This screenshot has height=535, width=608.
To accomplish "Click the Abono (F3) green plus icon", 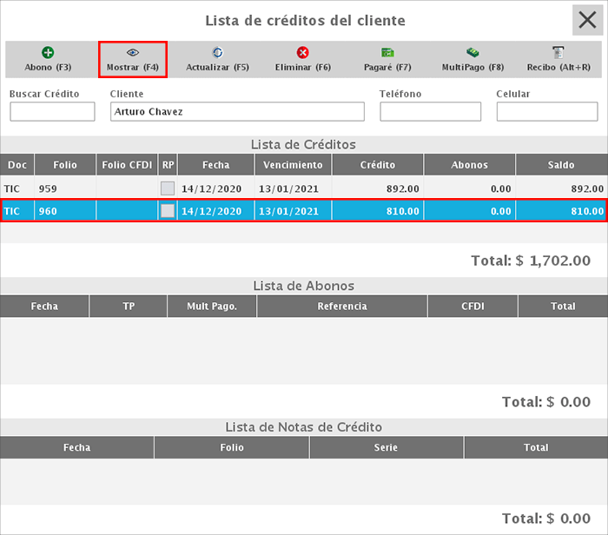I will (x=48, y=52).
